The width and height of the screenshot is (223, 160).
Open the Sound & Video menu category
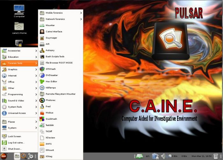pyautogui.click(x=19, y=101)
